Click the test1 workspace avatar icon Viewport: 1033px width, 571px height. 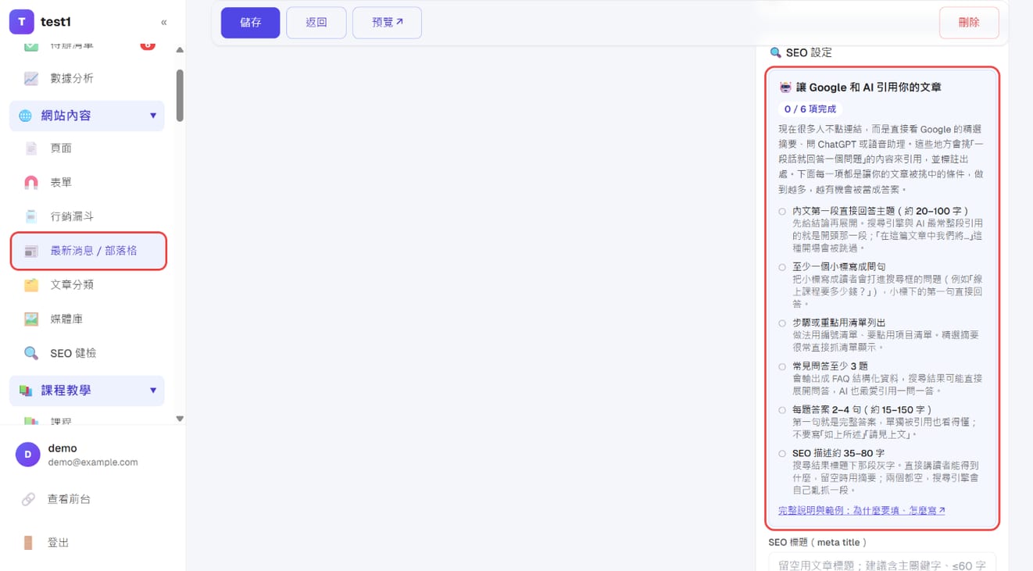22,22
